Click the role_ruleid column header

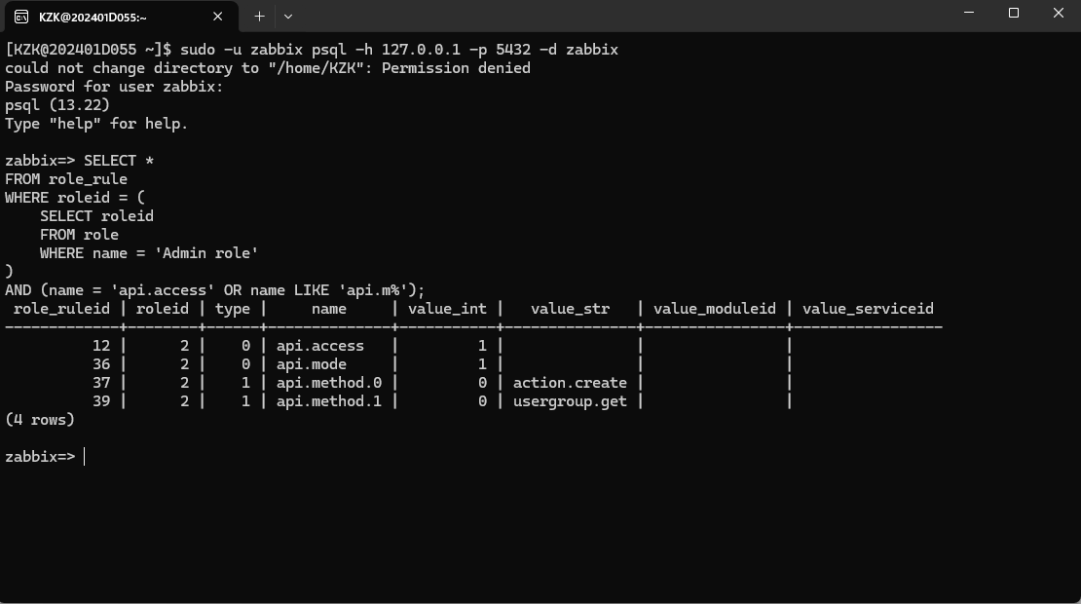click(61, 309)
